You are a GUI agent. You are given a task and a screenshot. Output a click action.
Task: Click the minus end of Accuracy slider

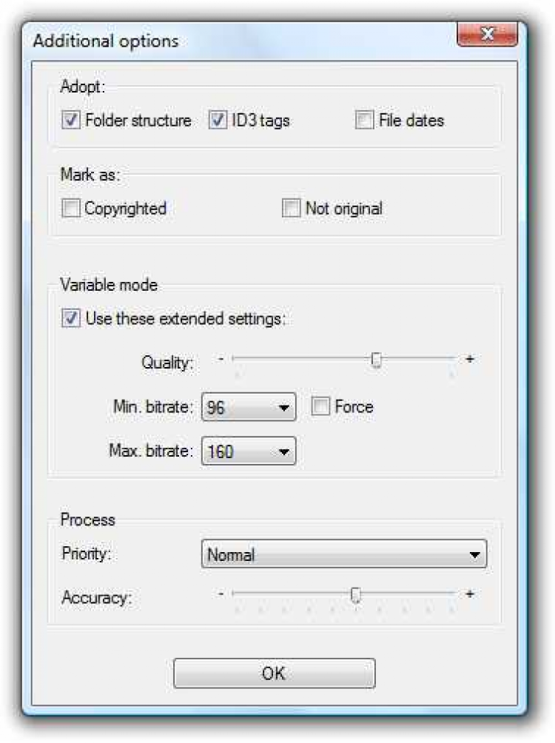coord(221,594)
